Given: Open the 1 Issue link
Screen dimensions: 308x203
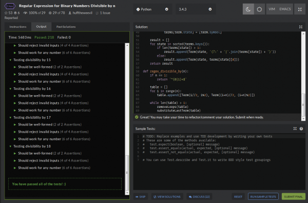Looking at the screenshot, I should point(105,13).
